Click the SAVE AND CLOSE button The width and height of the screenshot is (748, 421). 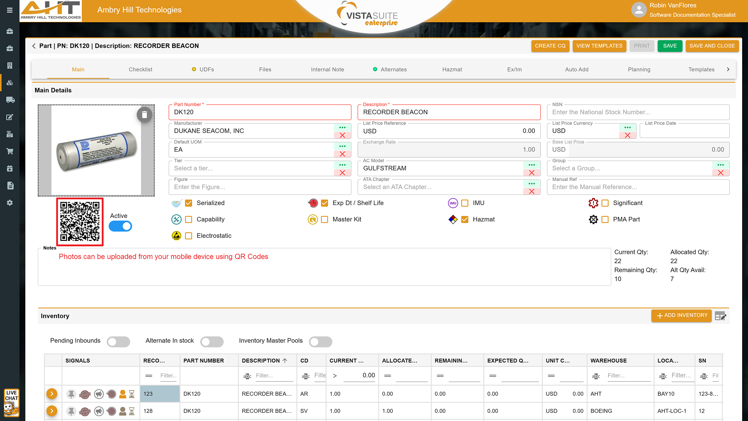click(x=712, y=46)
